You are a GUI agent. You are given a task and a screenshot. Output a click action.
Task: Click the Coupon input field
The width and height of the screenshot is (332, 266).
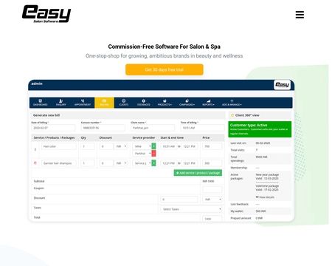click(x=212, y=189)
